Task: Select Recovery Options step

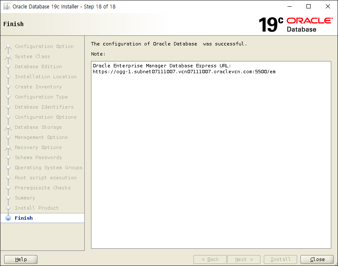Action: 38,147
